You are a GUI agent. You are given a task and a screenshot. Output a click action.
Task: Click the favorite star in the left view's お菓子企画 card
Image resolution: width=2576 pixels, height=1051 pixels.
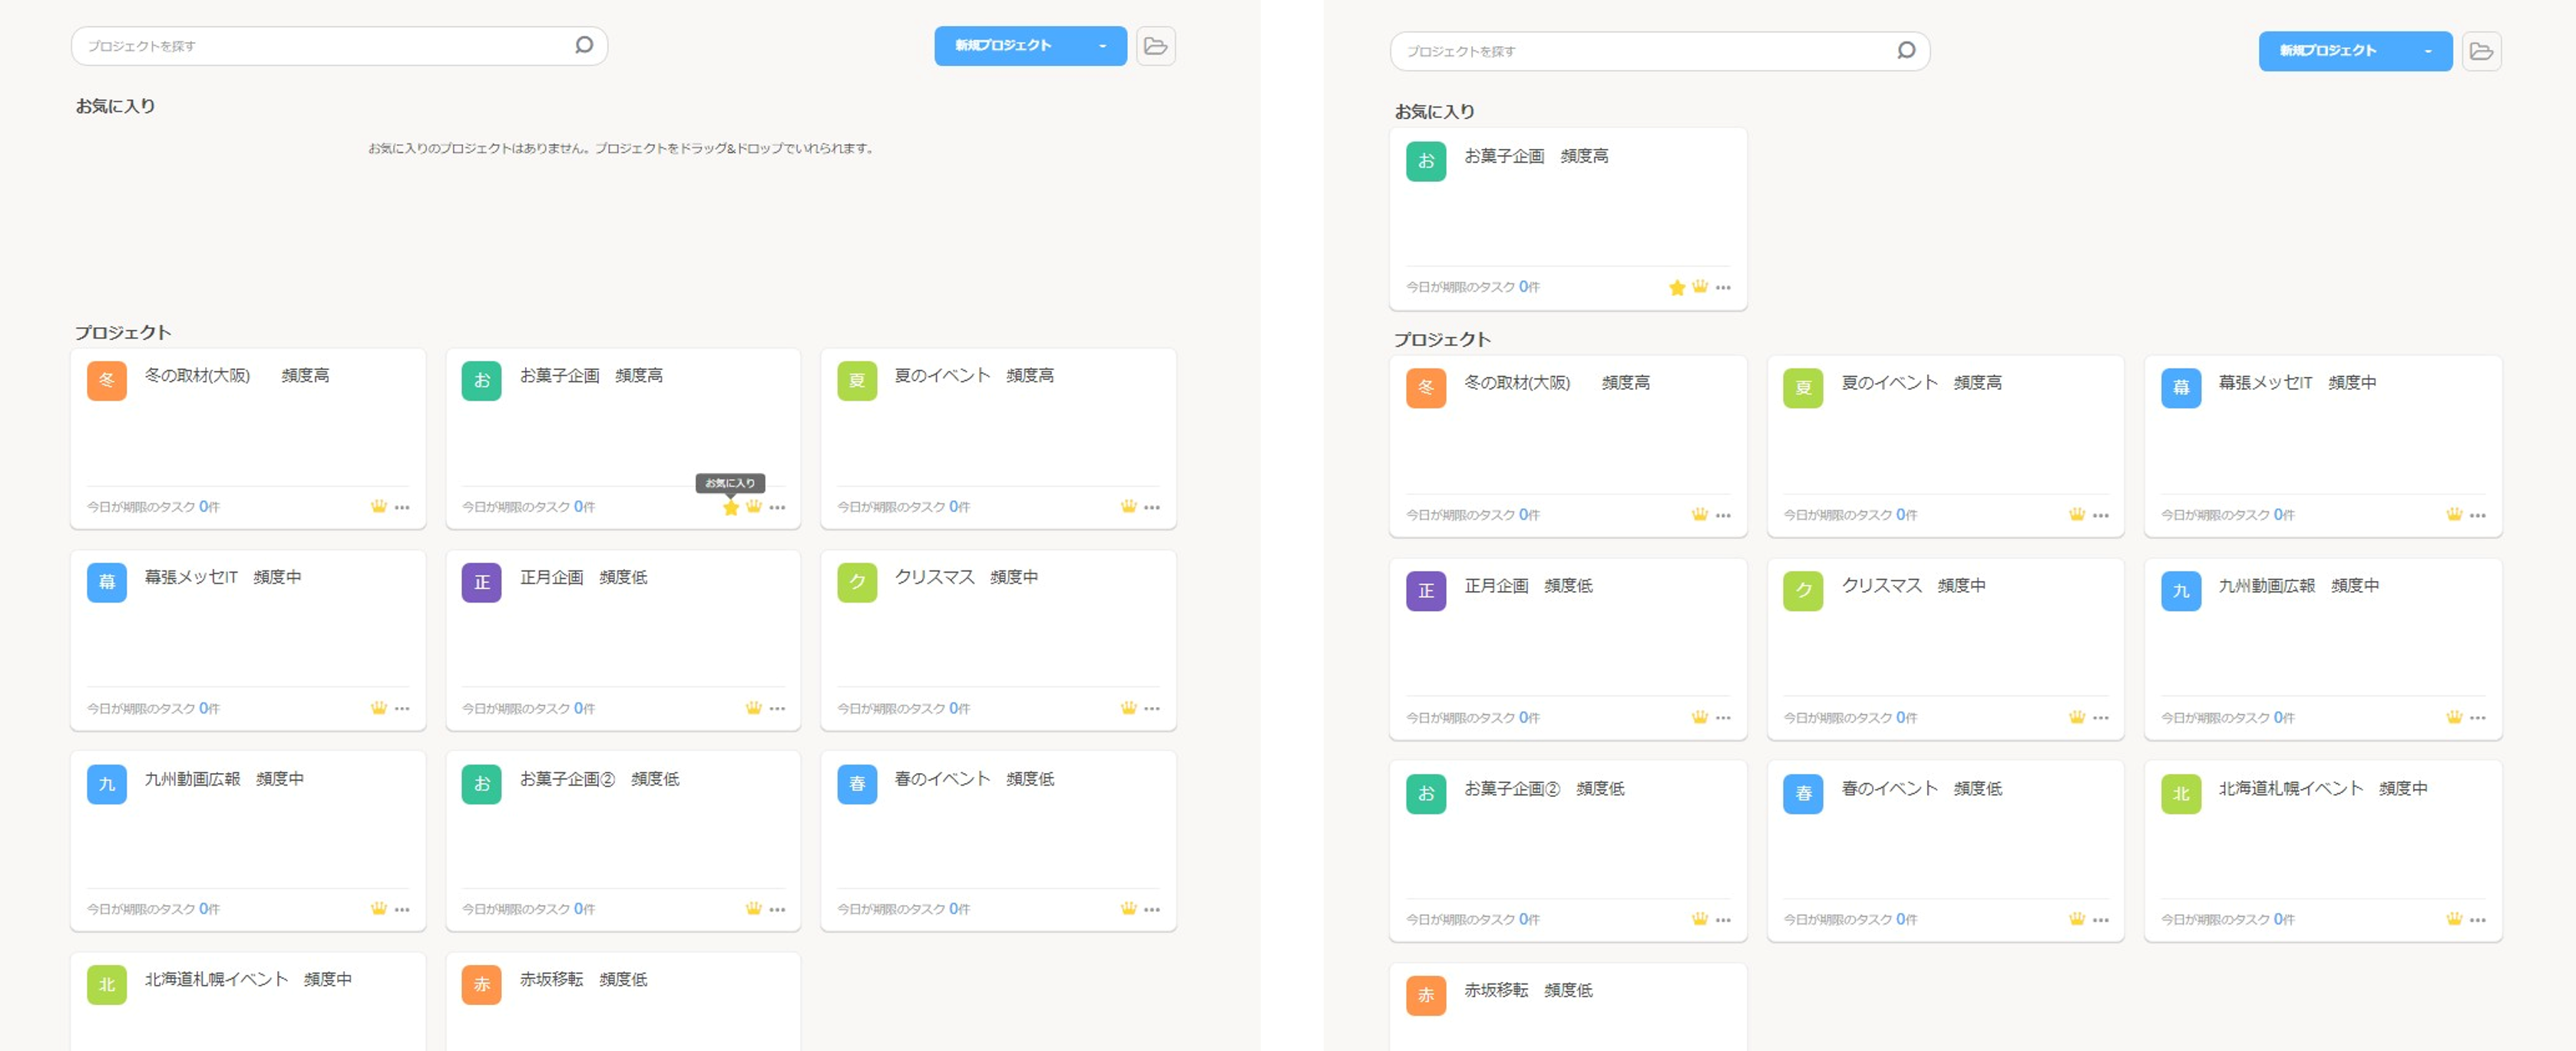pos(731,508)
